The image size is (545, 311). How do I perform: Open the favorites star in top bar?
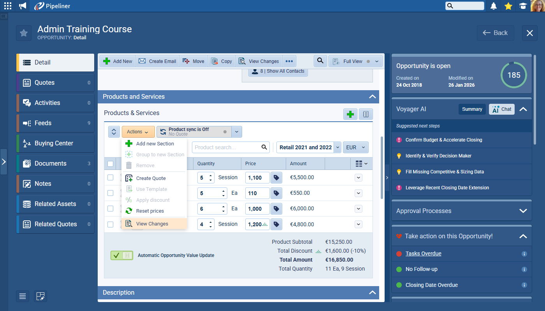click(x=508, y=6)
